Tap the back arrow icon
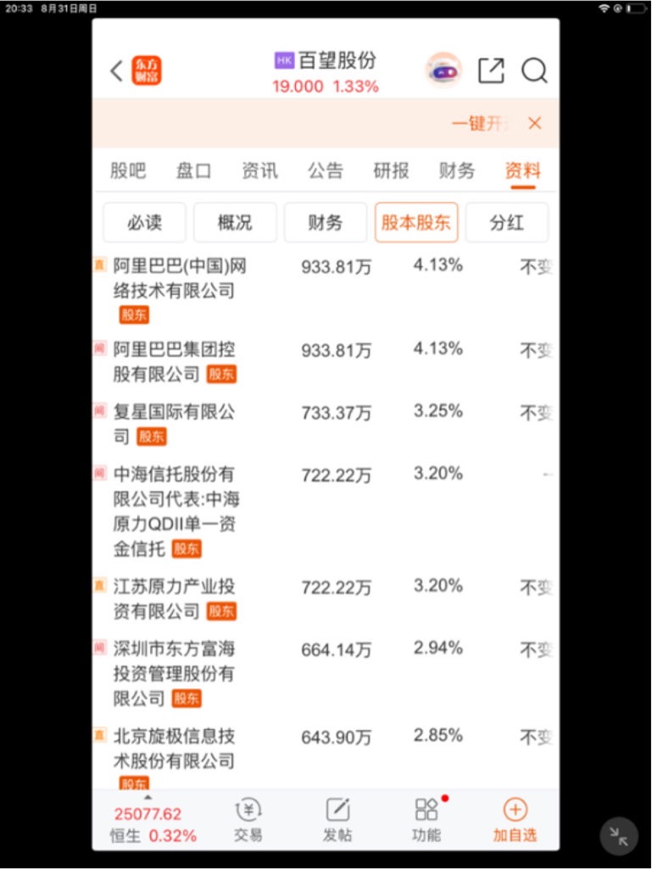Image resolution: width=652 pixels, height=869 pixels. tap(116, 71)
